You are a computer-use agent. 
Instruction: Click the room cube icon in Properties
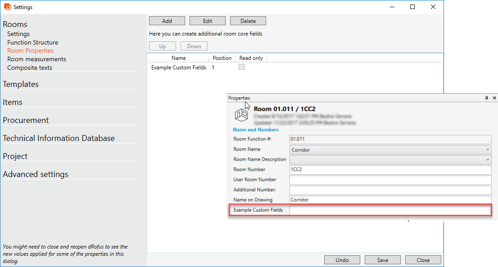pos(241,115)
